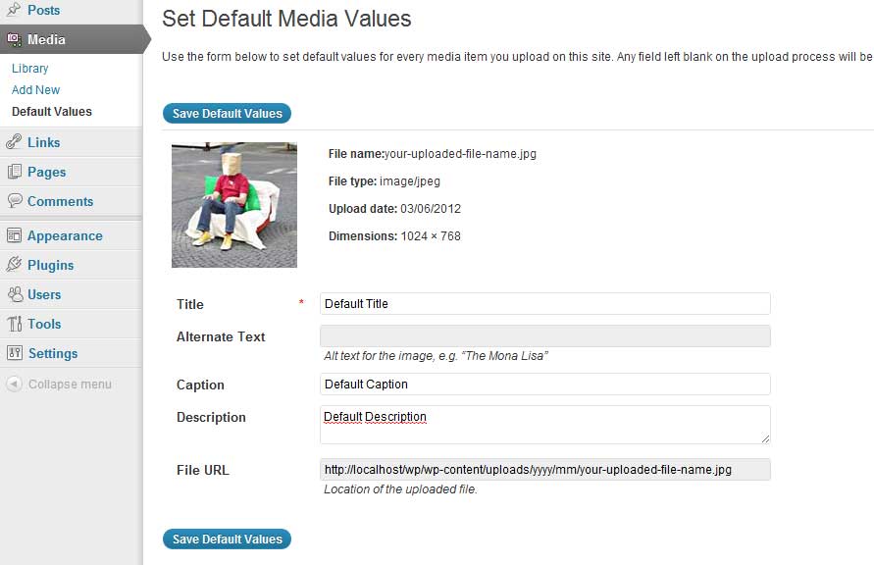This screenshot has width=874, height=565.
Task: Click the top Save Default Values button
Action: [227, 113]
